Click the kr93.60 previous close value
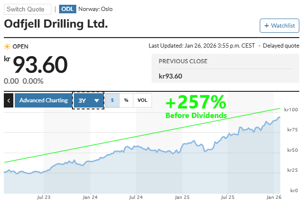This screenshot has width=306, height=206. pyautogui.click(x=170, y=76)
